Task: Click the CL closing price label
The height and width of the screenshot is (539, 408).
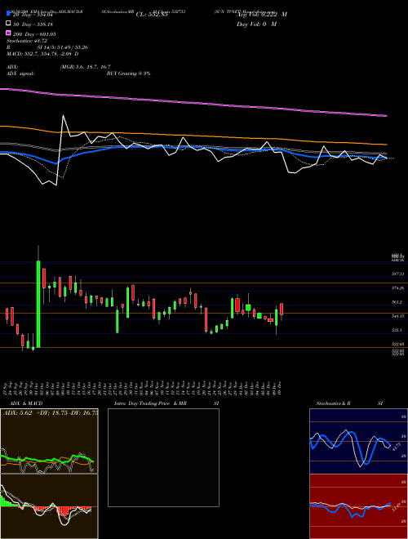Action: (152, 15)
